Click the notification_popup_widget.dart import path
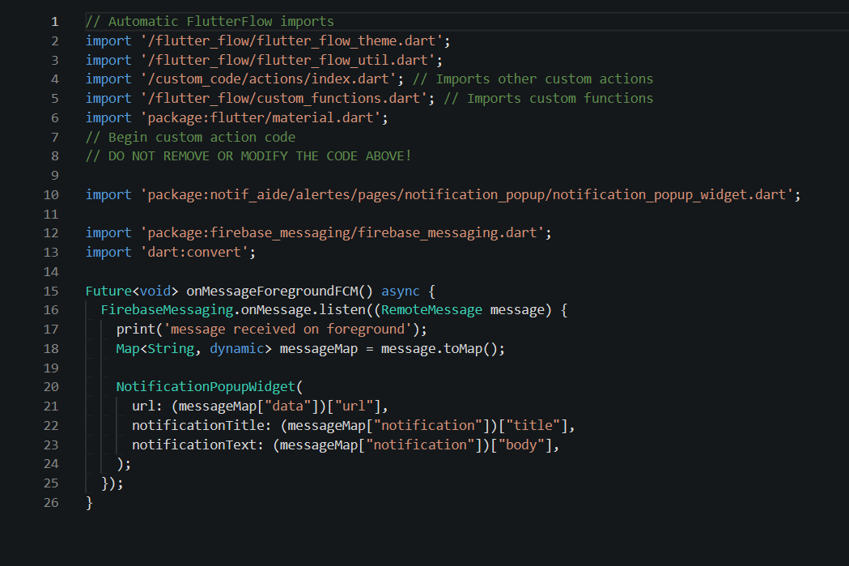 pyautogui.click(x=470, y=194)
